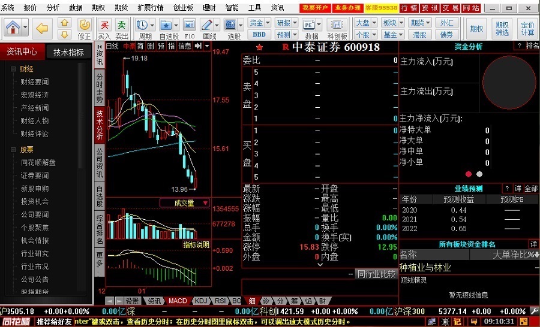Open the home page icon

13,27
